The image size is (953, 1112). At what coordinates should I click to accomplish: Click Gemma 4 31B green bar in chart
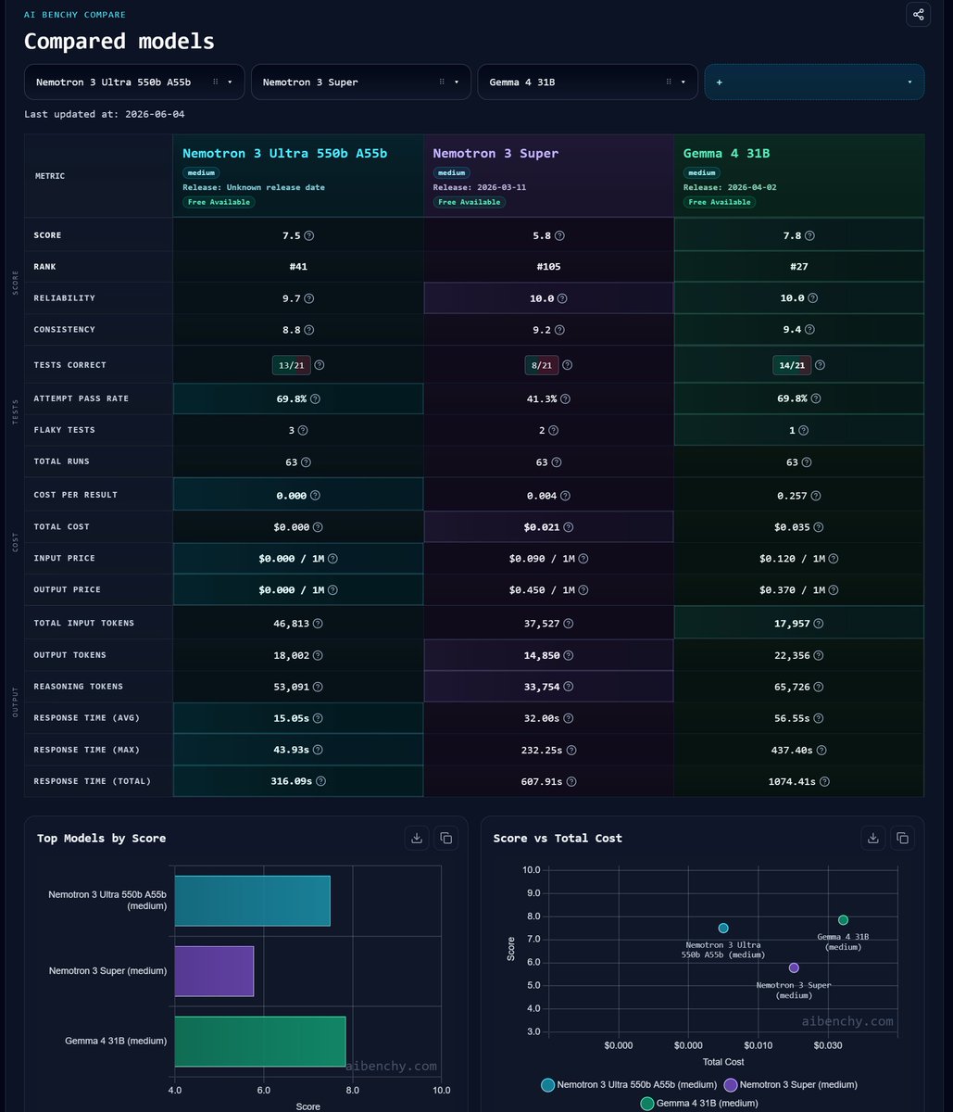click(x=260, y=1041)
